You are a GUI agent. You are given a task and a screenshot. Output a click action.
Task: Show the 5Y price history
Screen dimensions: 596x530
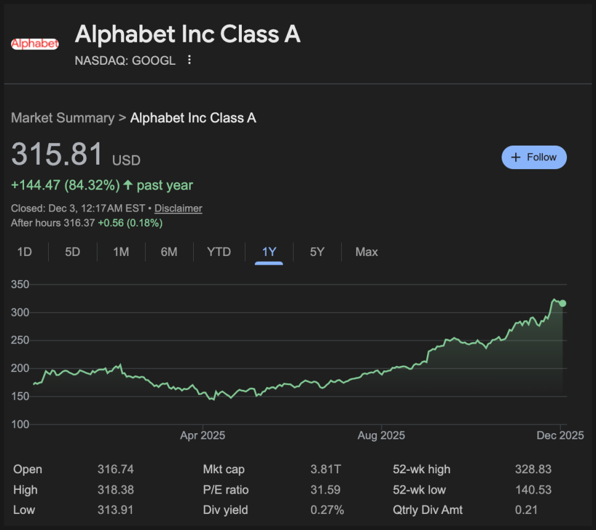pyautogui.click(x=317, y=252)
